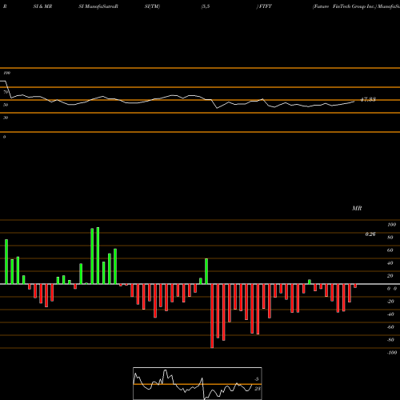Click the 'SI(TM)' header text
Screen dimensions: 400x400
[x=152, y=6]
